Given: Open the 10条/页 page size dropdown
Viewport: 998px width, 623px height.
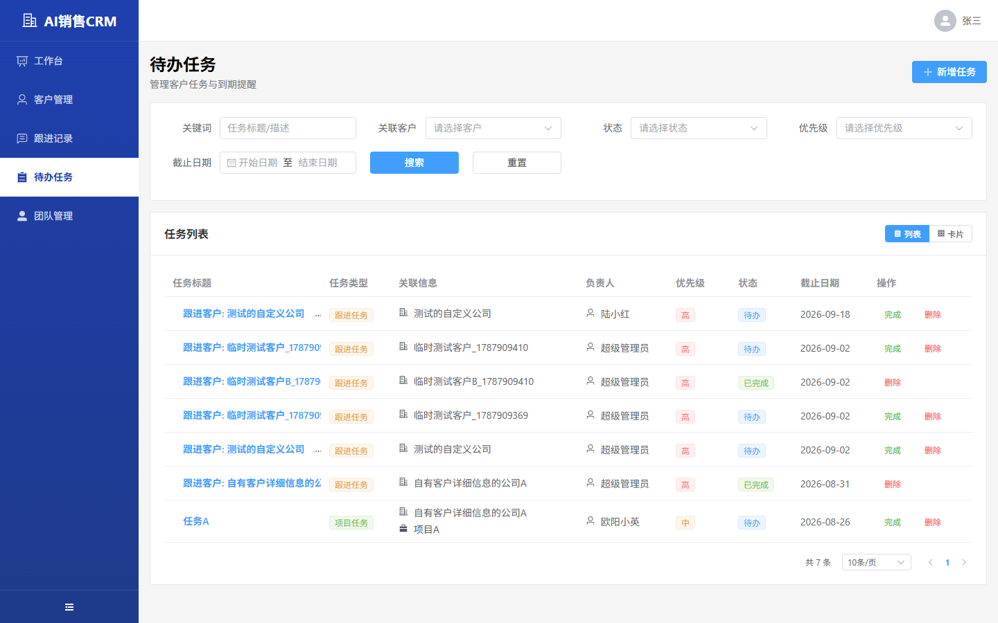Looking at the screenshot, I should 877,562.
